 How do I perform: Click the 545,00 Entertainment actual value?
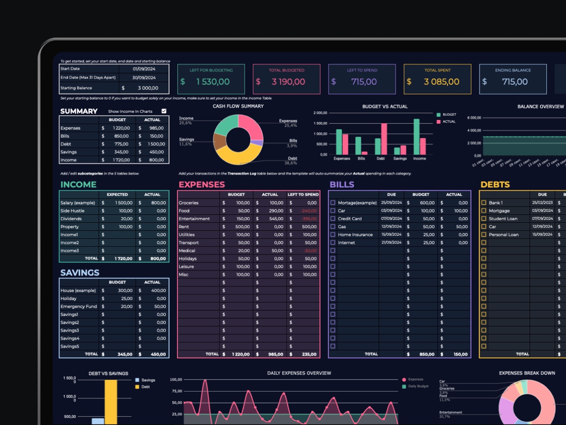276,219
